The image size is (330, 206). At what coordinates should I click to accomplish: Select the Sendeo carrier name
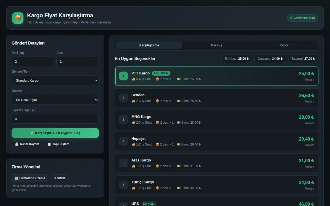click(138, 95)
